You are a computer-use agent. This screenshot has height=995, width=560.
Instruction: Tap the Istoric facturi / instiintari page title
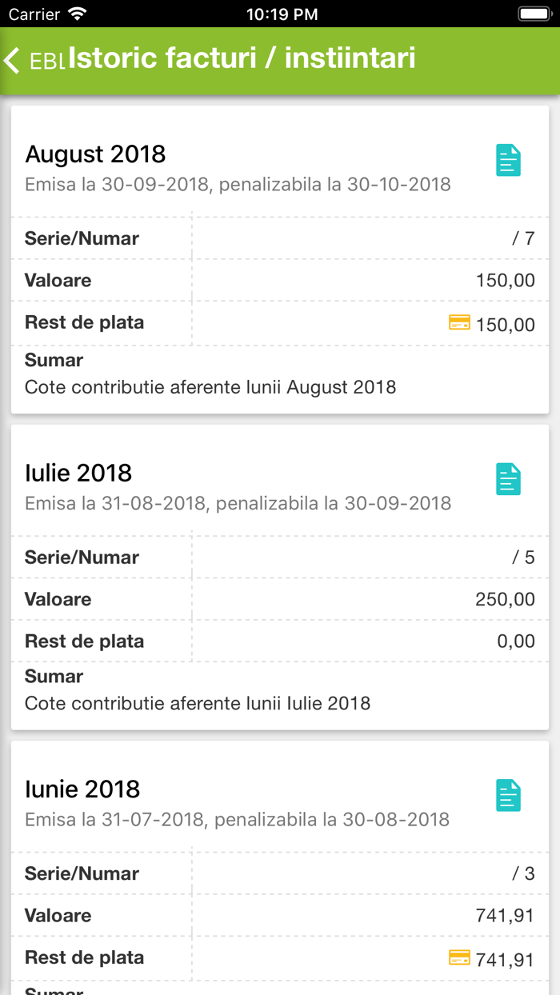tap(242, 58)
